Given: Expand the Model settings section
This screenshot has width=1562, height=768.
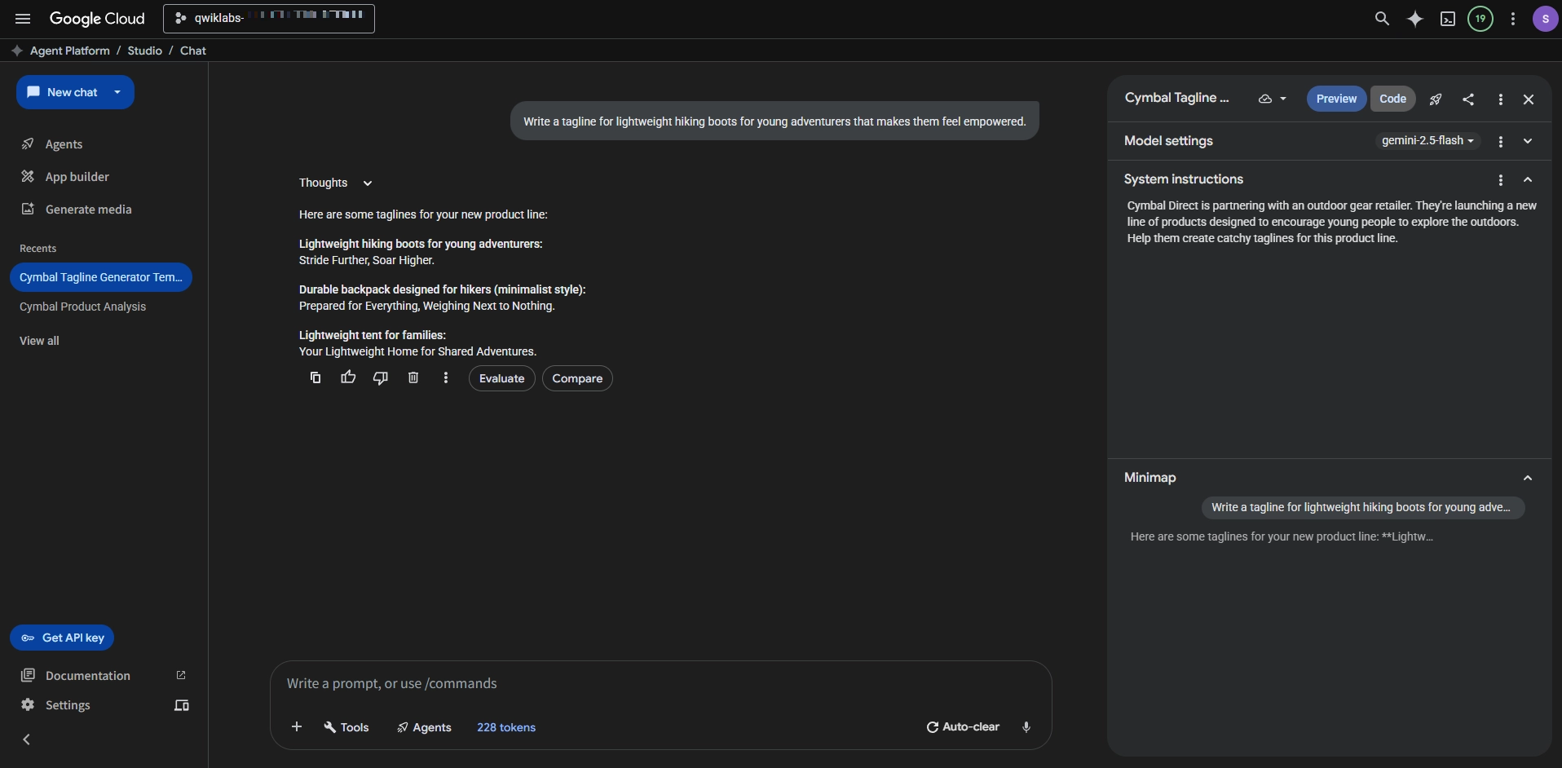Looking at the screenshot, I should (1528, 141).
